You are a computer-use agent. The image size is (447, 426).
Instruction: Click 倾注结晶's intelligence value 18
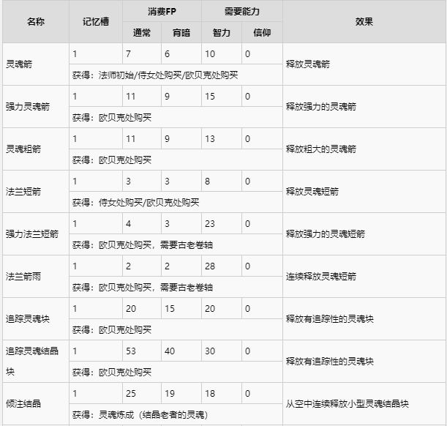click(210, 394)
